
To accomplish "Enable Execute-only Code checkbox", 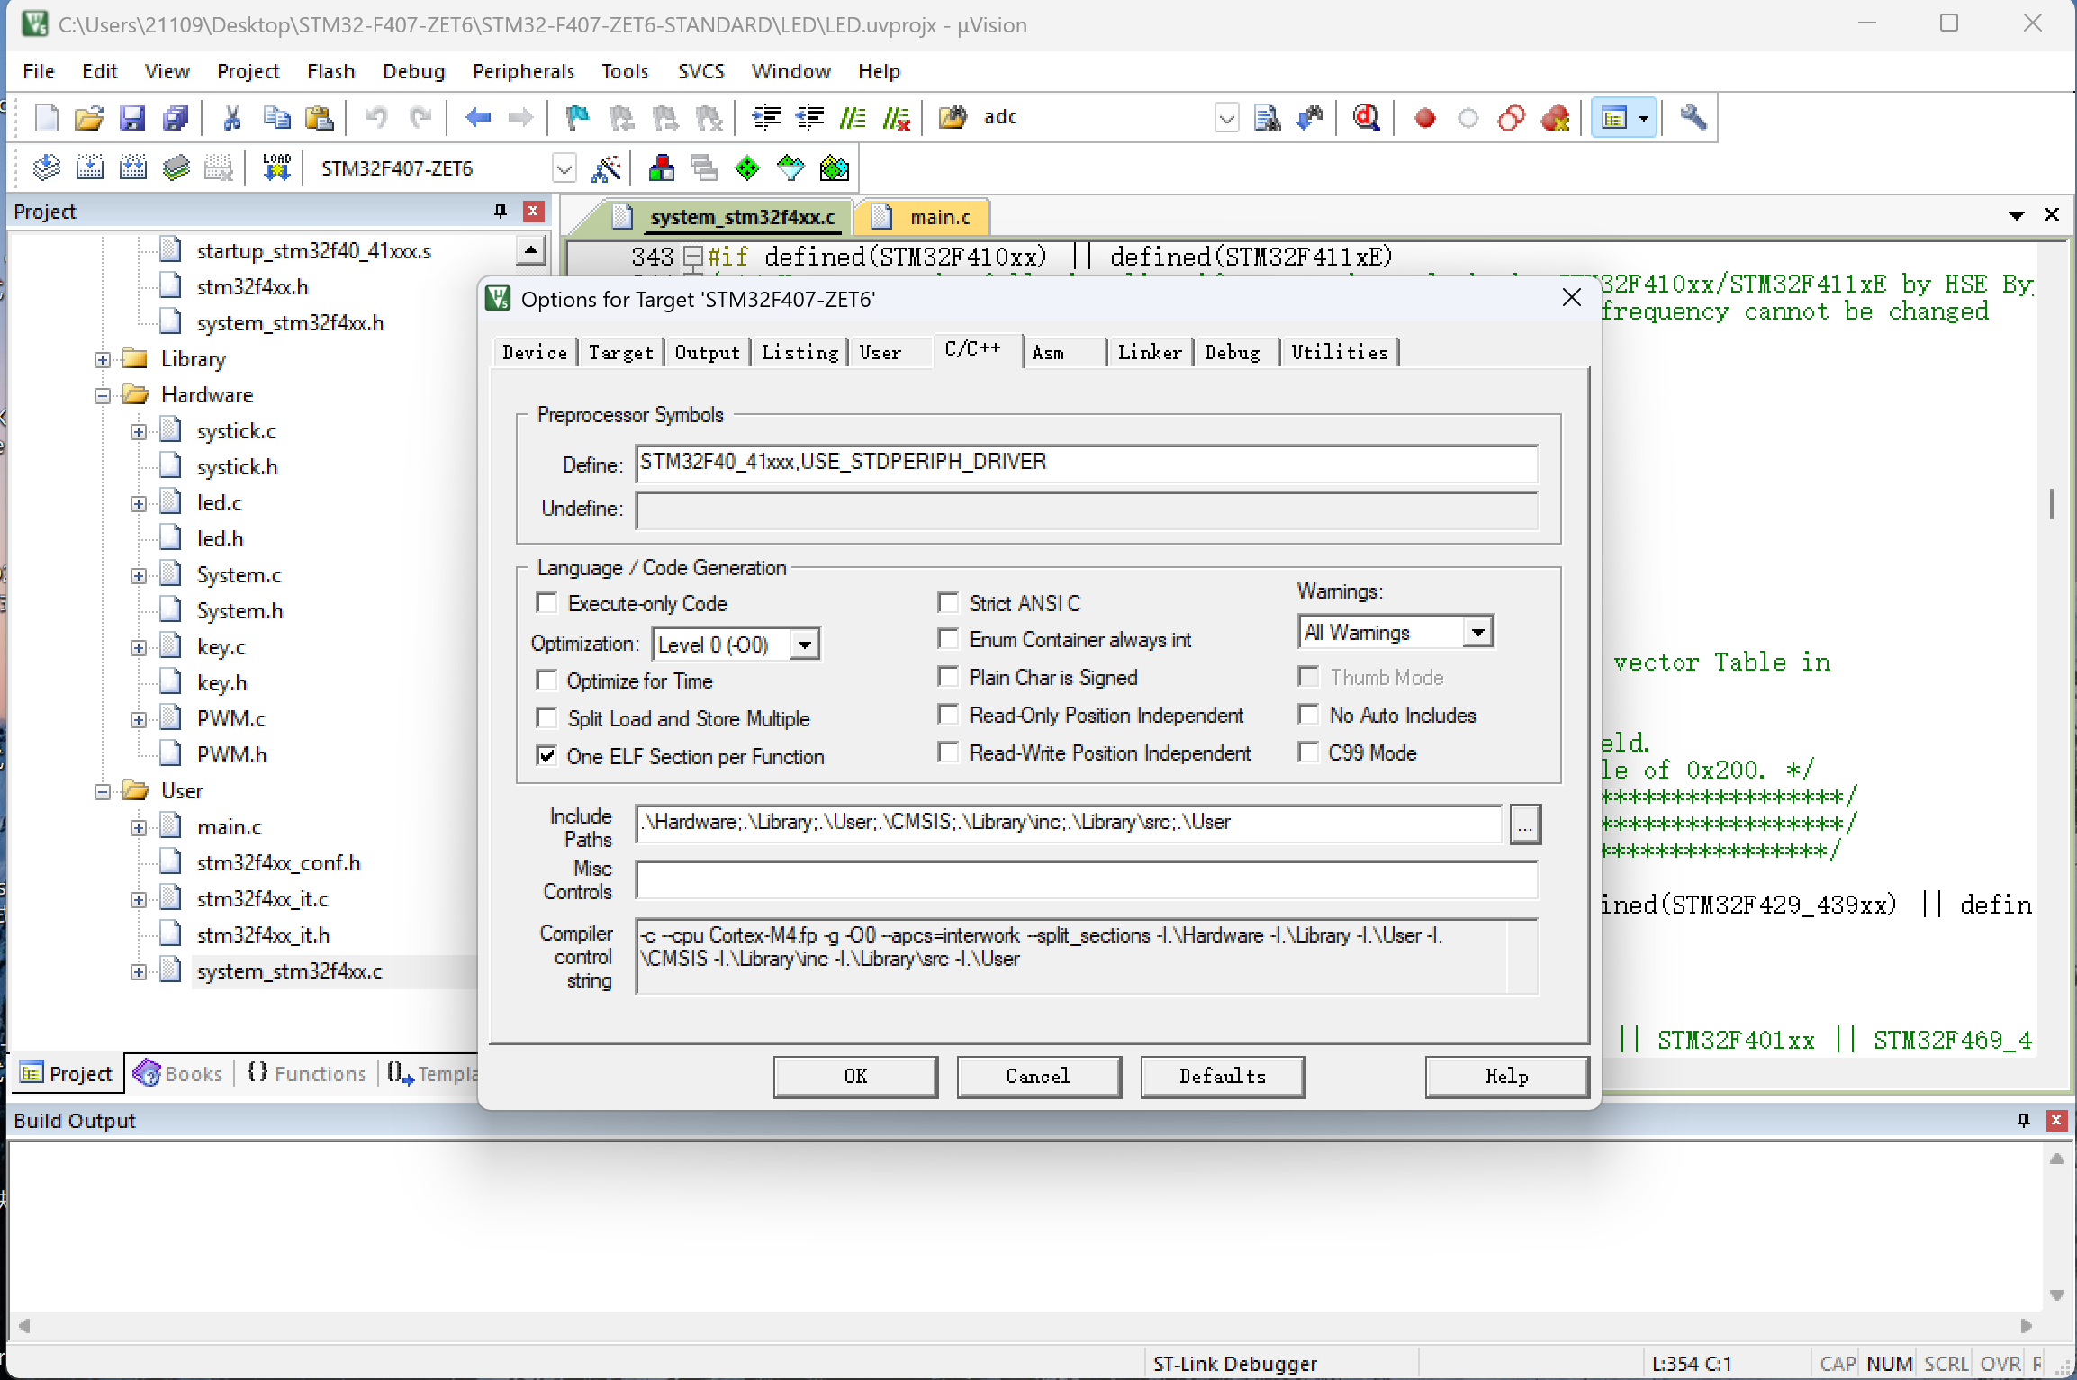I will click(x=546, y=602).
